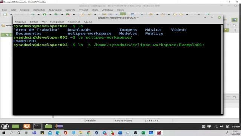Open the Terminal menu in terminal window
241x136 pixels.
click(74, 22)
